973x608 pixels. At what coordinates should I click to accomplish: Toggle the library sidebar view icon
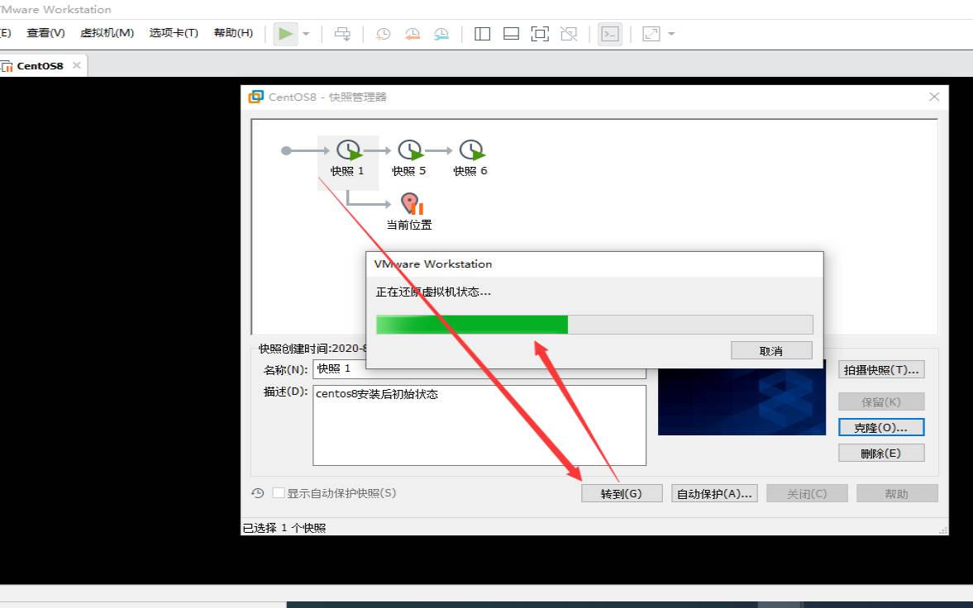[482, 34]
